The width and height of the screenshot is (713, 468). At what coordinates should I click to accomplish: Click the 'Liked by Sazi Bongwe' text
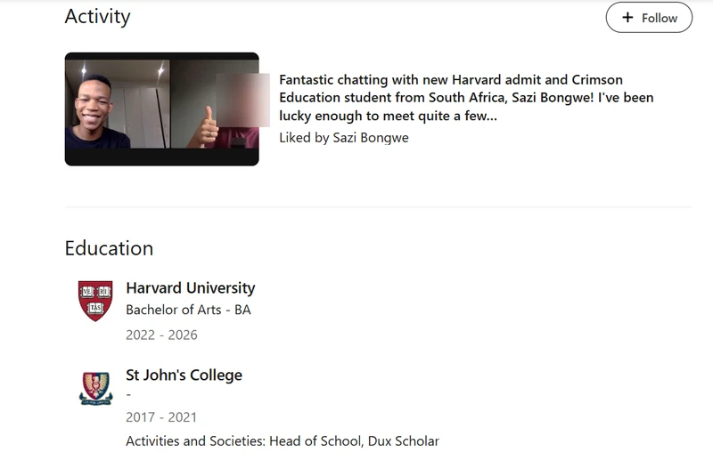coord(343,138)
